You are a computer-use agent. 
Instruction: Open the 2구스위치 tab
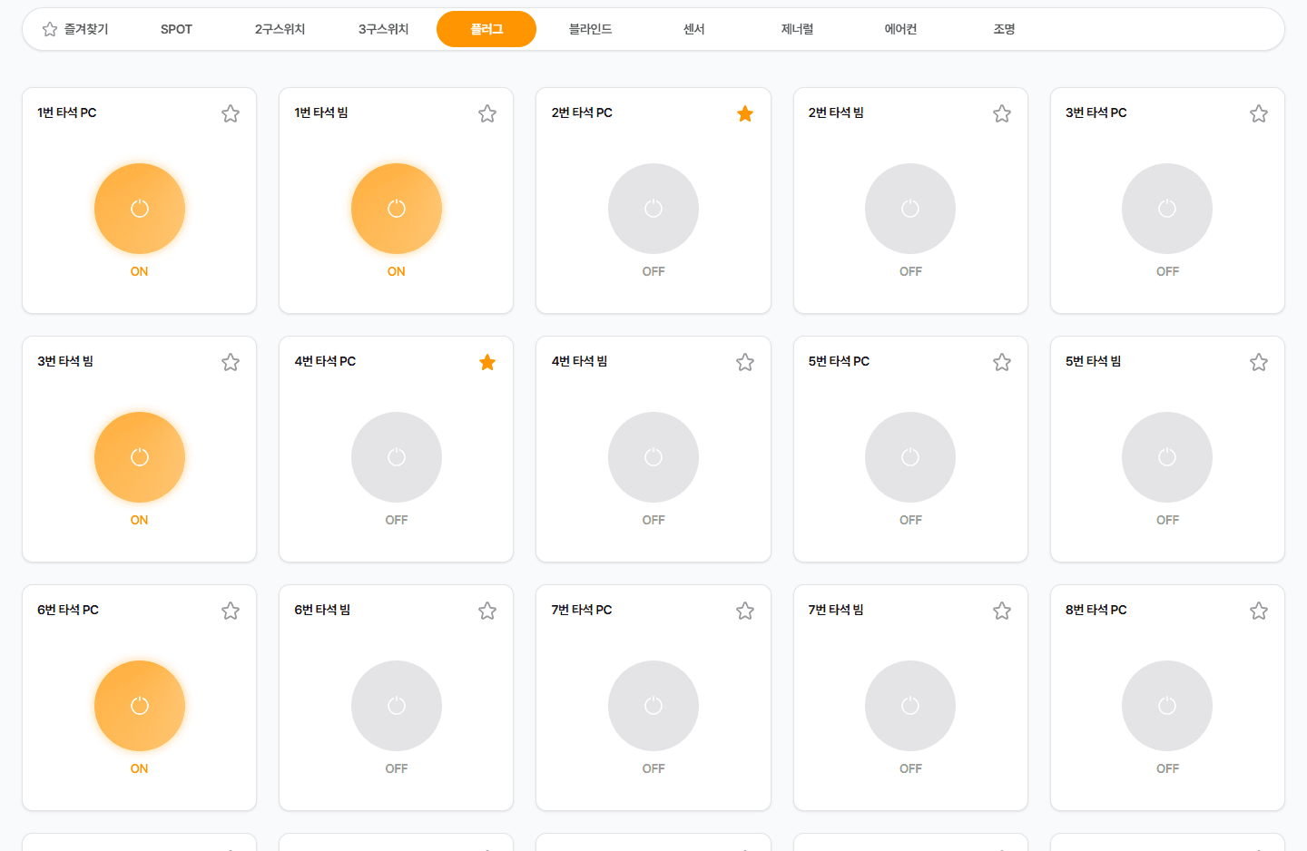click(280, 29)
